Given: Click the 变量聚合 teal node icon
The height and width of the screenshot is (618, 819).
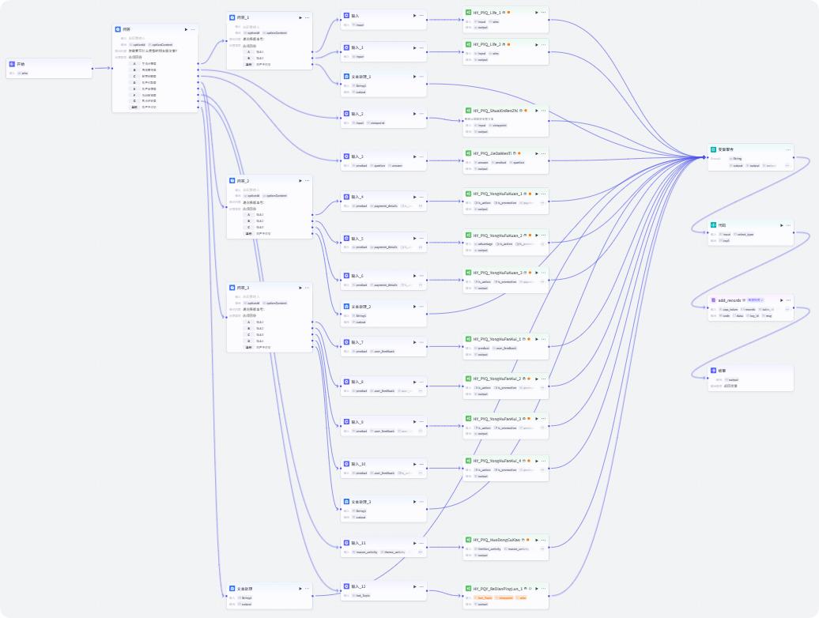Looking at the screenshot, I should pyautogui.click(x=714, y=149).
